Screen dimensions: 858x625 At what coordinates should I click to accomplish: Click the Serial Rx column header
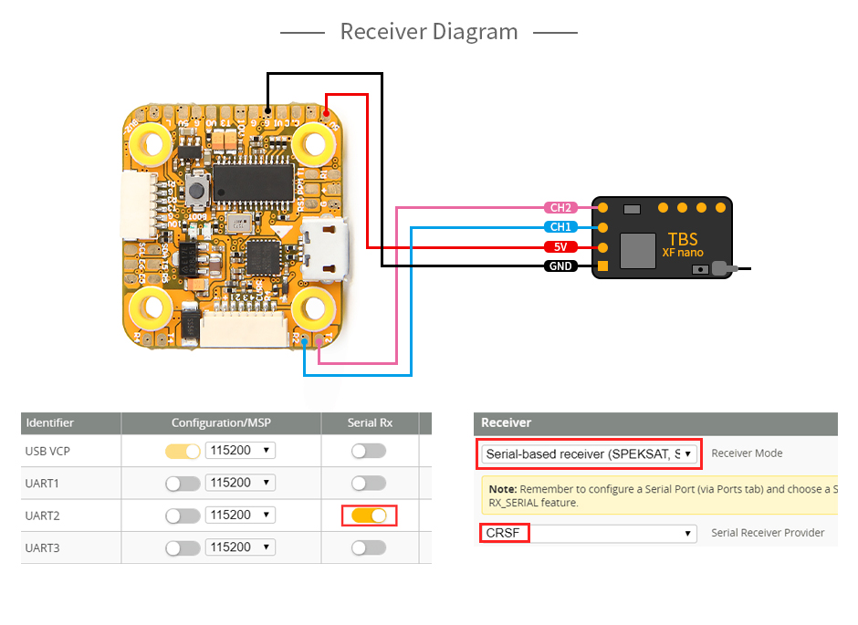[370, 422]
